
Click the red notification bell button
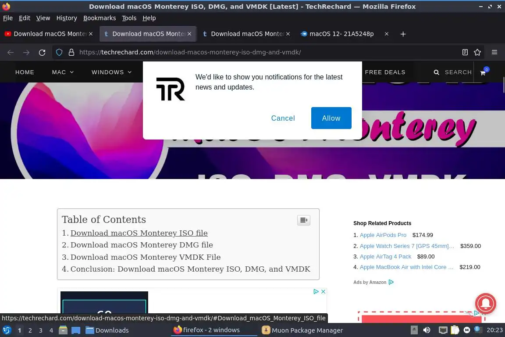point(485,304)
